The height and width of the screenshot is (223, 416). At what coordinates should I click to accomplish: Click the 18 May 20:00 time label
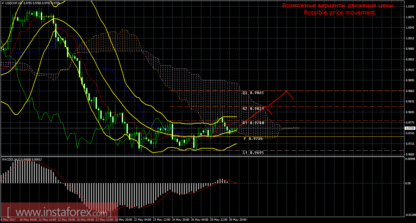pos(123,220)
